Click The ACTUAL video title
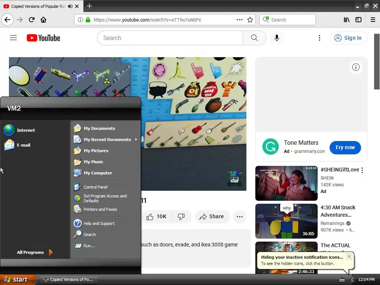Image resolution: width=380 pixels, height=285 pixels. coord(335,245)
